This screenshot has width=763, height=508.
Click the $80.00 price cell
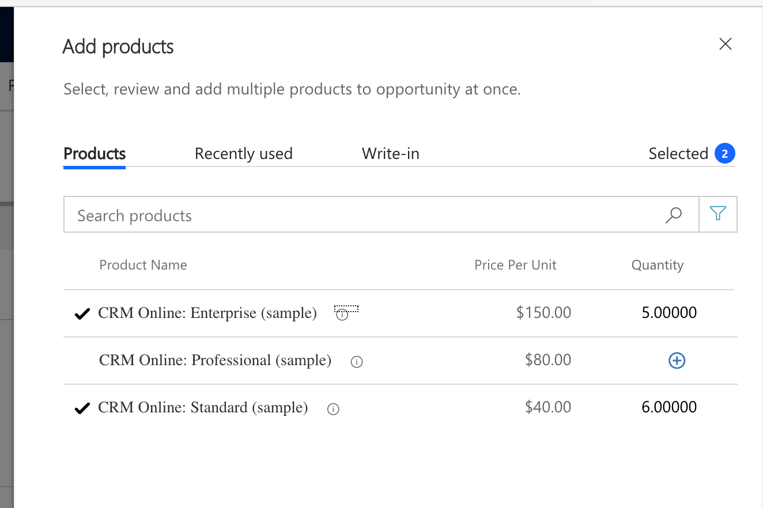click(x=548, y=360)
